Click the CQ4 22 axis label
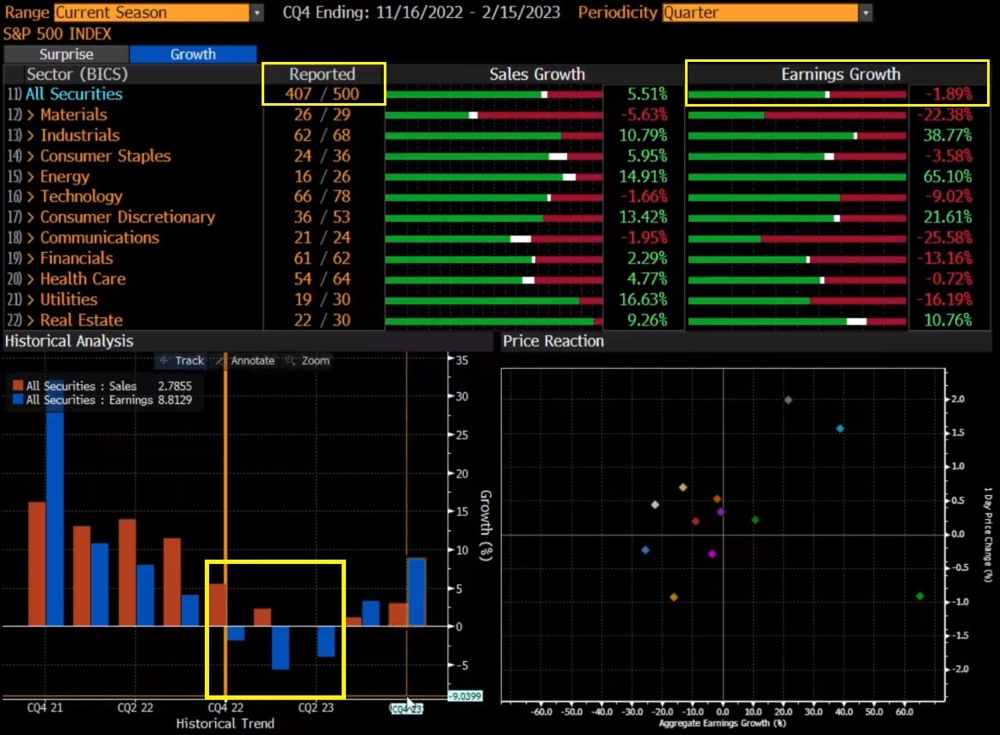 pos(225,707)
